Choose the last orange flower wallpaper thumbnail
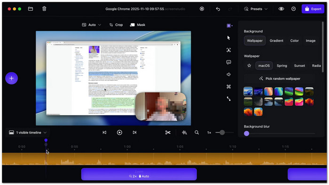329x185 pixels. tap(258, 112)
